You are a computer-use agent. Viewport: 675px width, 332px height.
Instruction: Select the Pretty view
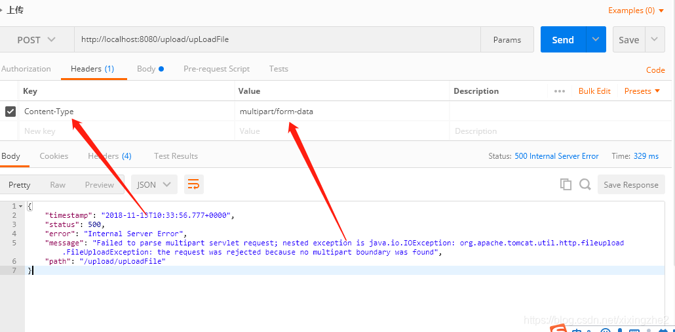20,185
